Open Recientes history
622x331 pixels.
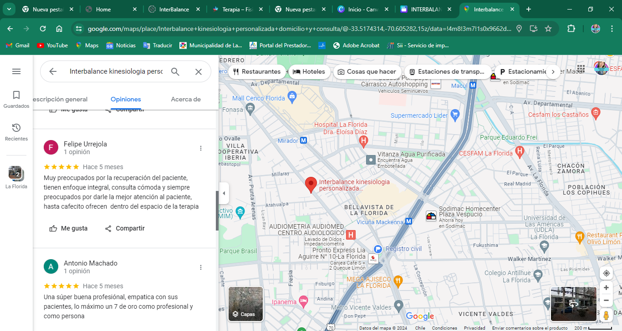(16, 132)
